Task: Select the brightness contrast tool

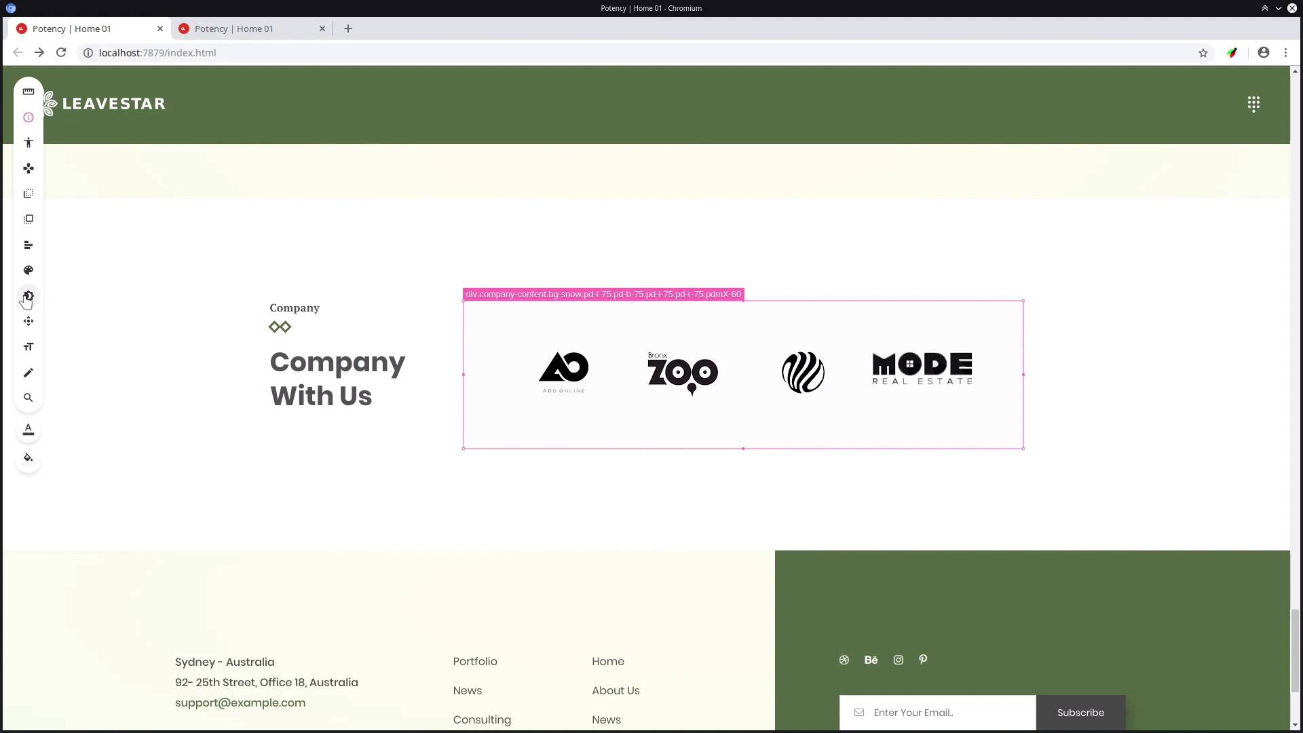Action: (x=29, y=296)
